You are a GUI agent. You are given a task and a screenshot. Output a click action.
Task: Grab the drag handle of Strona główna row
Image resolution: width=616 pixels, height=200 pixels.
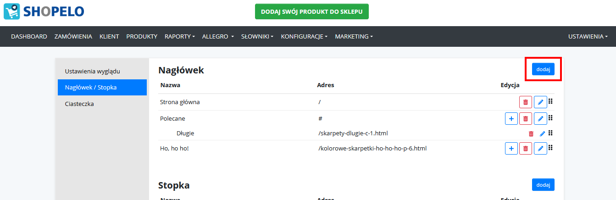tap(551, 102)
